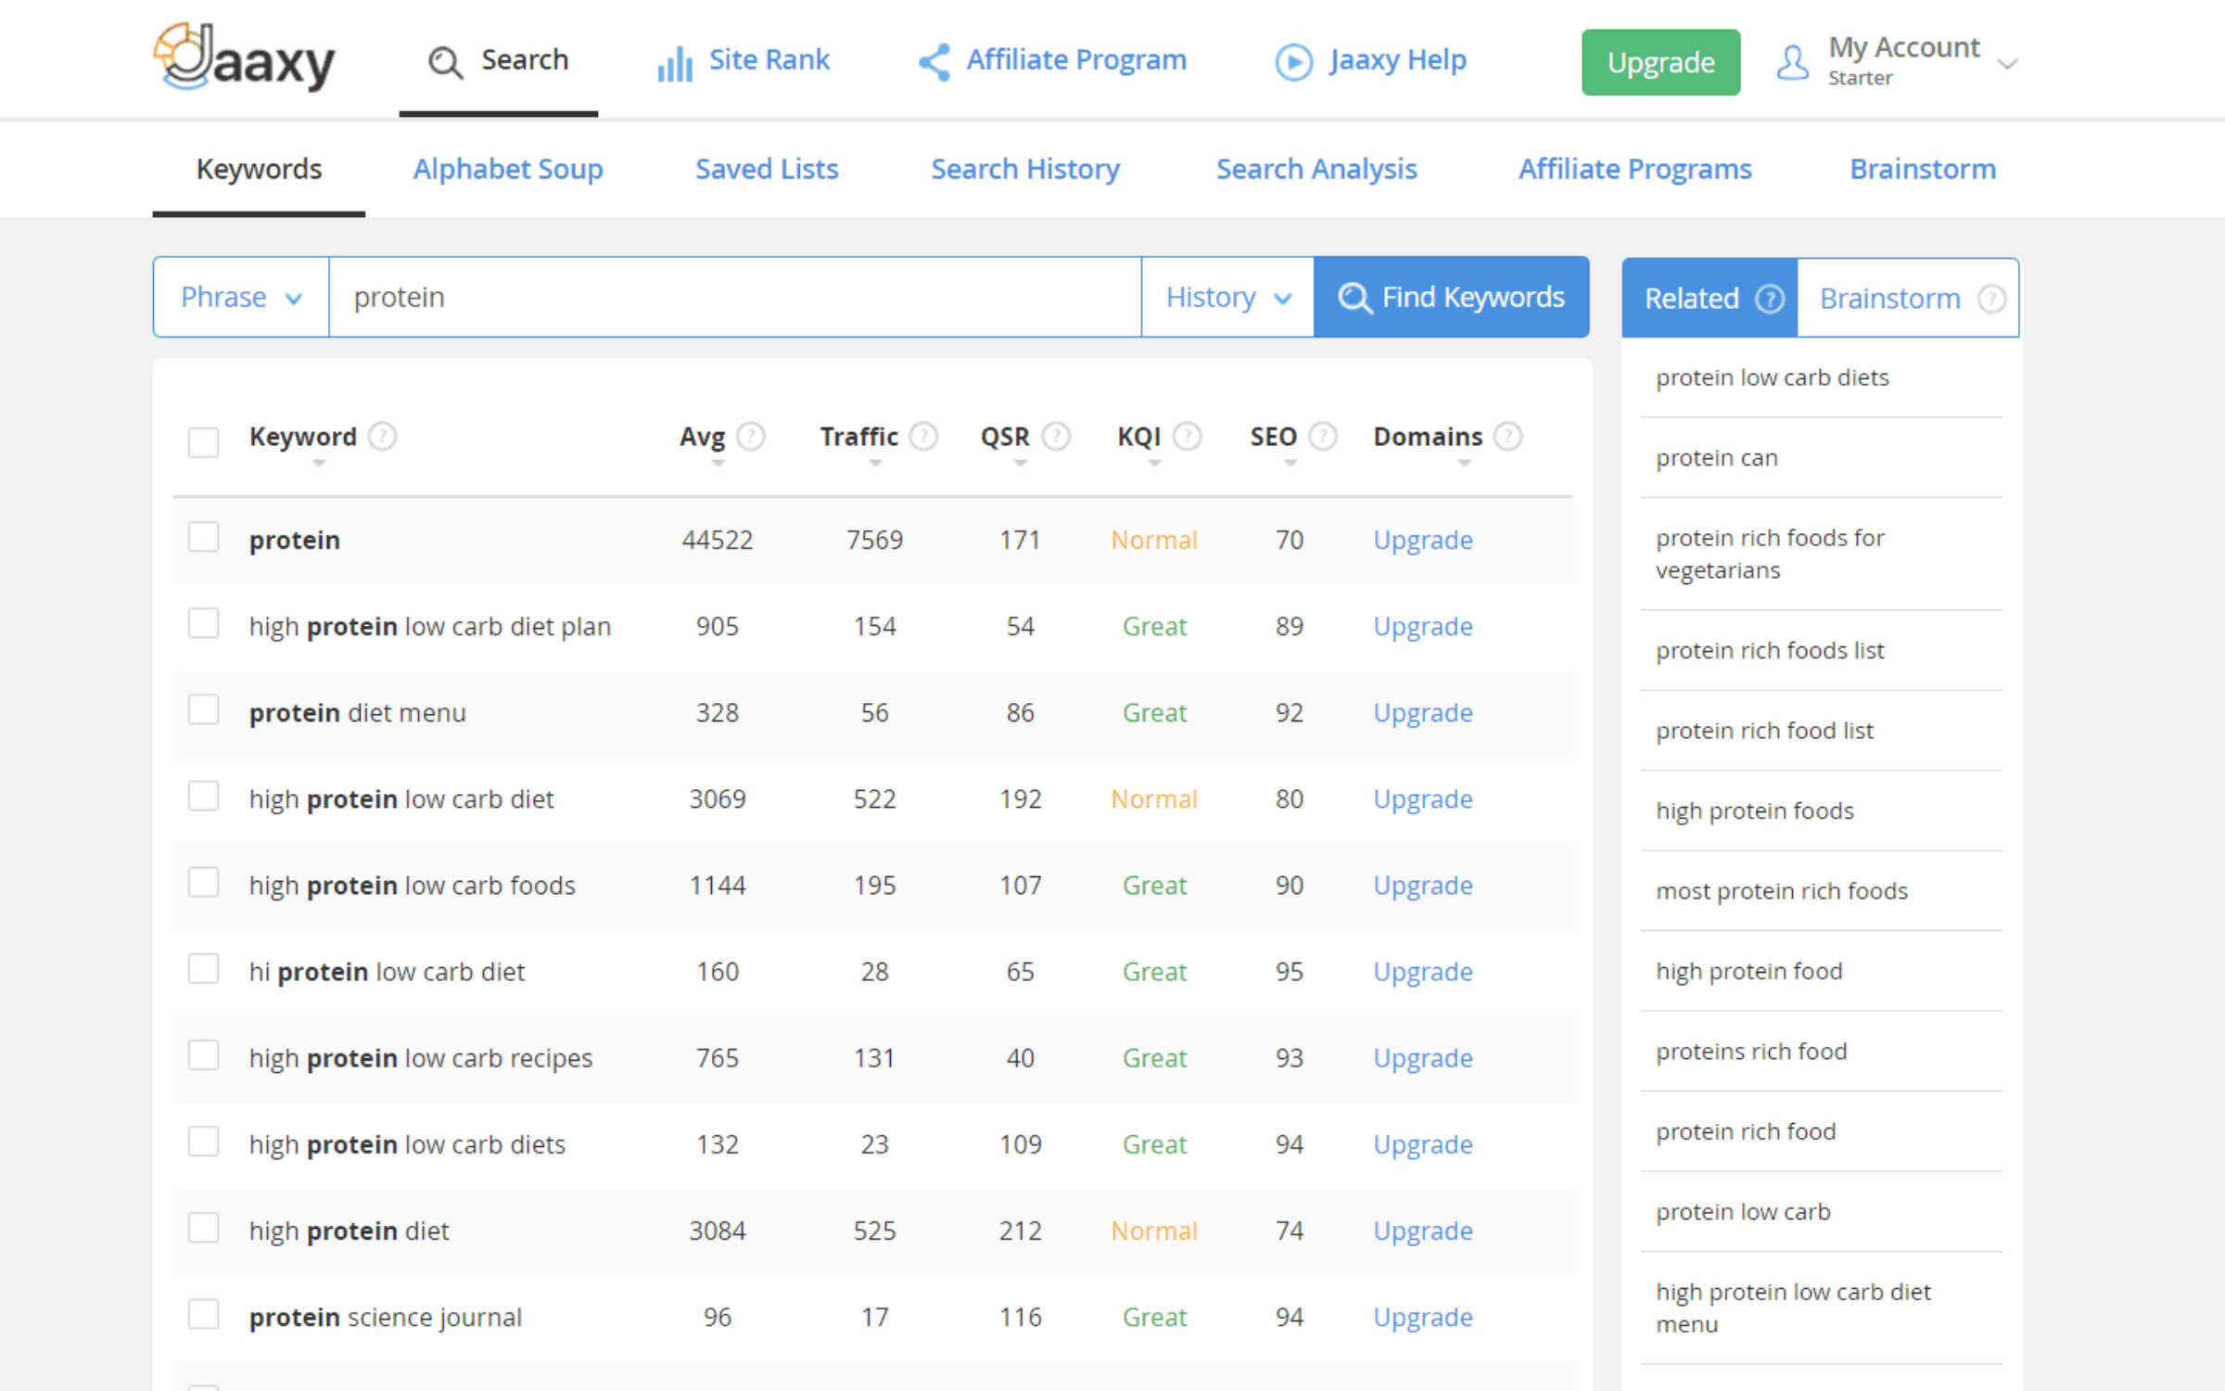The image size is (2225, 1391).
Task: Check the select-all keywords checkbox
Action: 203,441
